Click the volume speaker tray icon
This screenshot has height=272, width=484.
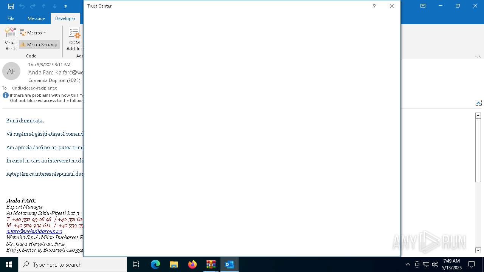[x=435, y=264]
